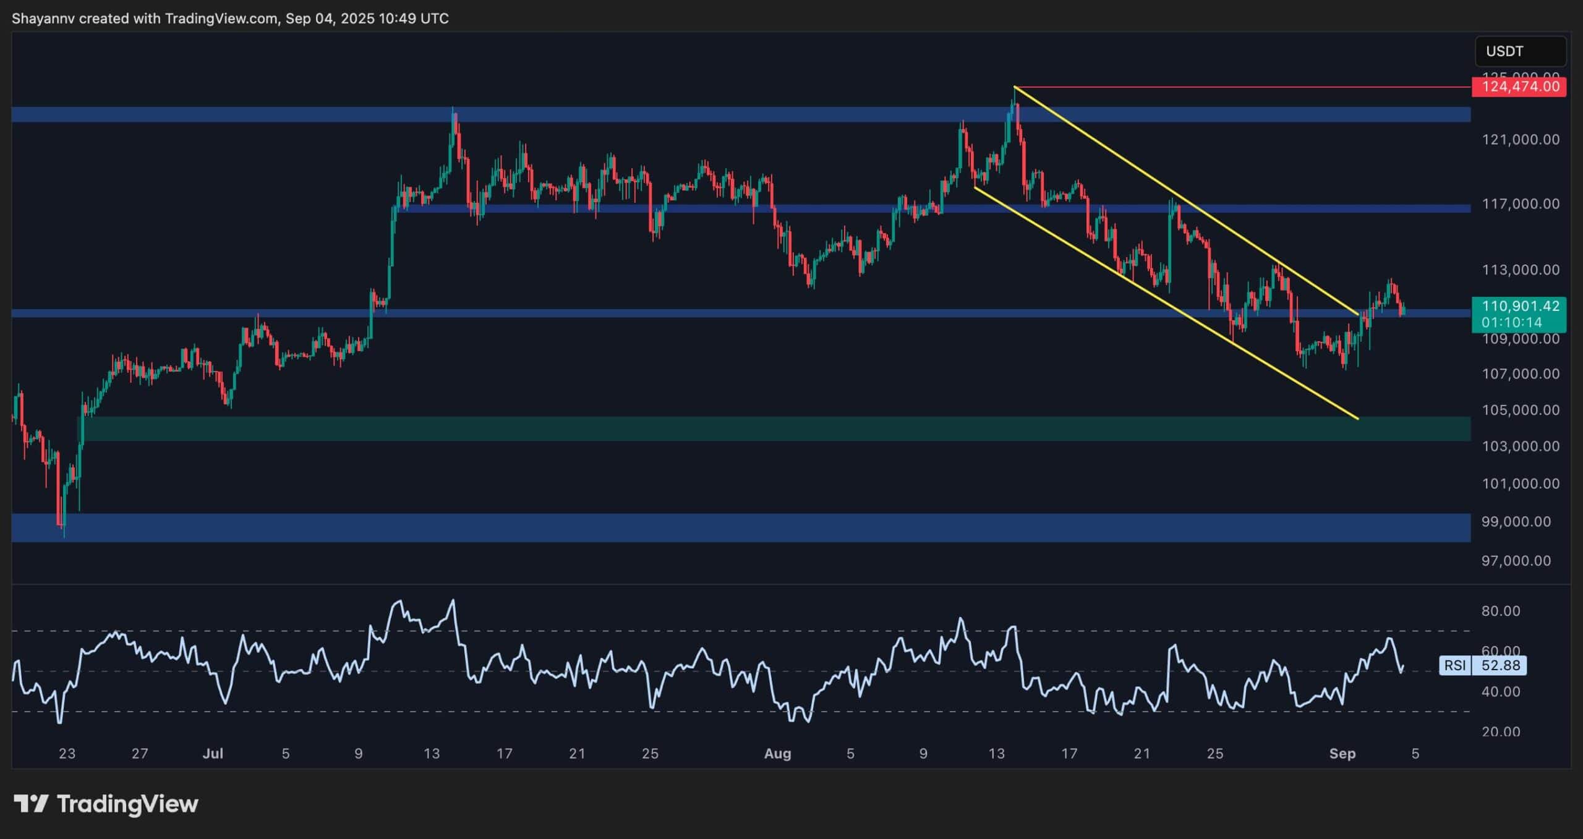Click the chart attribution header text
Image resolution: width=1583 pixels, height=839 pixels.
pos(230,19)
